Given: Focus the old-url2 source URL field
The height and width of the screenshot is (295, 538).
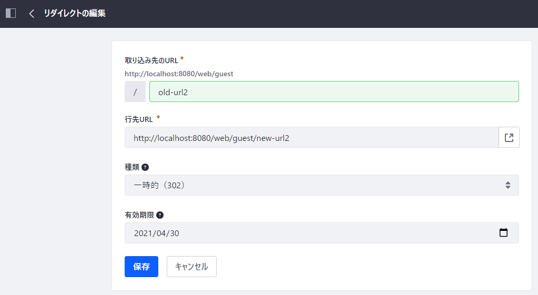Looking at the screenshot, I should coord(334,92).
